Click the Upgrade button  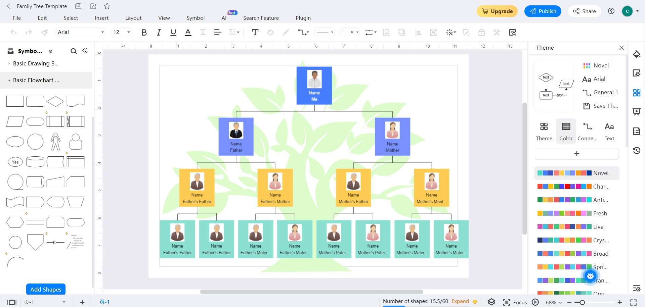click(497, 11)
